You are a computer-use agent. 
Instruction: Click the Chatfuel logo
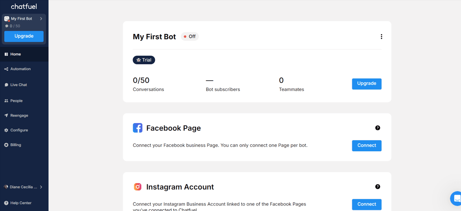(24, 6)
